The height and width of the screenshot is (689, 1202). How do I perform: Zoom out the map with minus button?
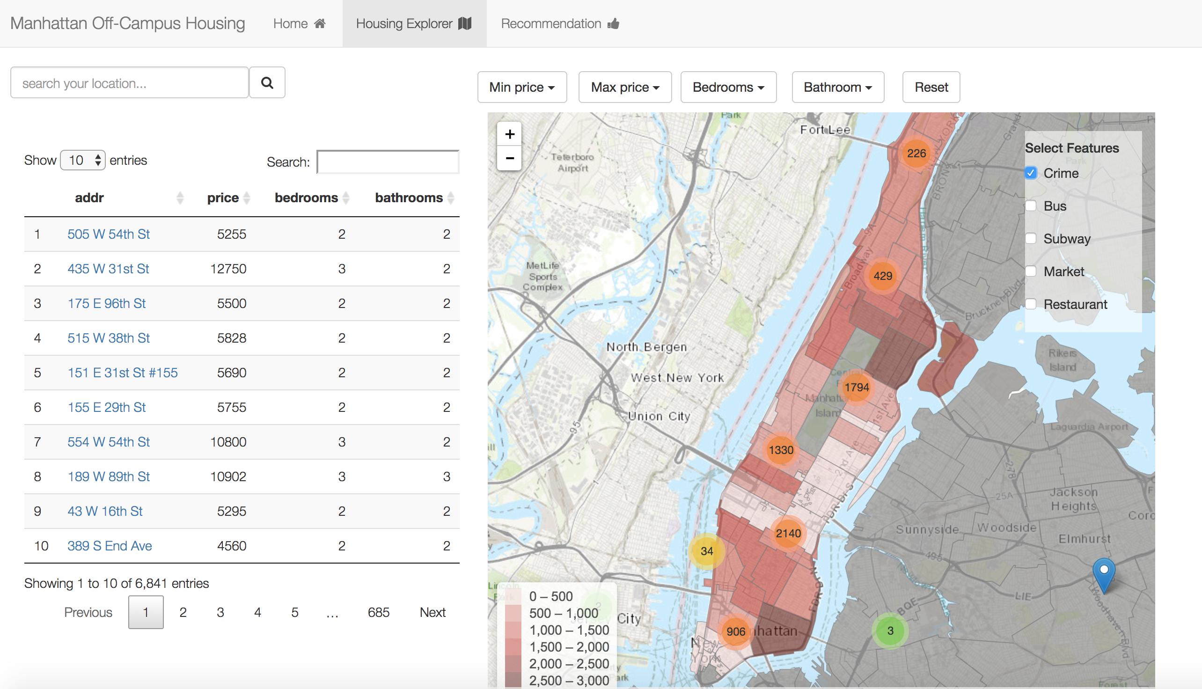(x=509, y=158)
